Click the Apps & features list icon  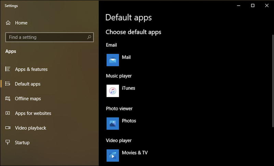point(8,69)
